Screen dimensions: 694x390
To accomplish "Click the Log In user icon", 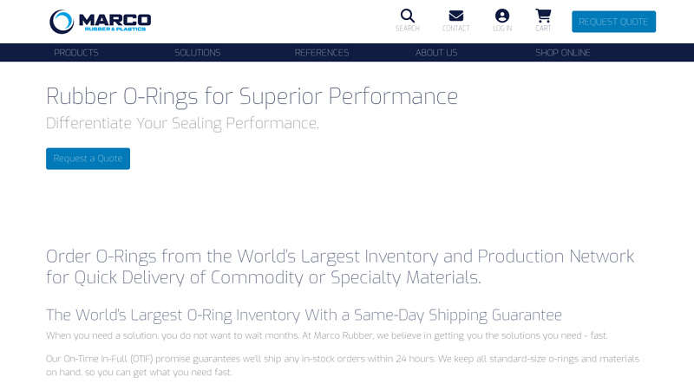I will point(501,16).
